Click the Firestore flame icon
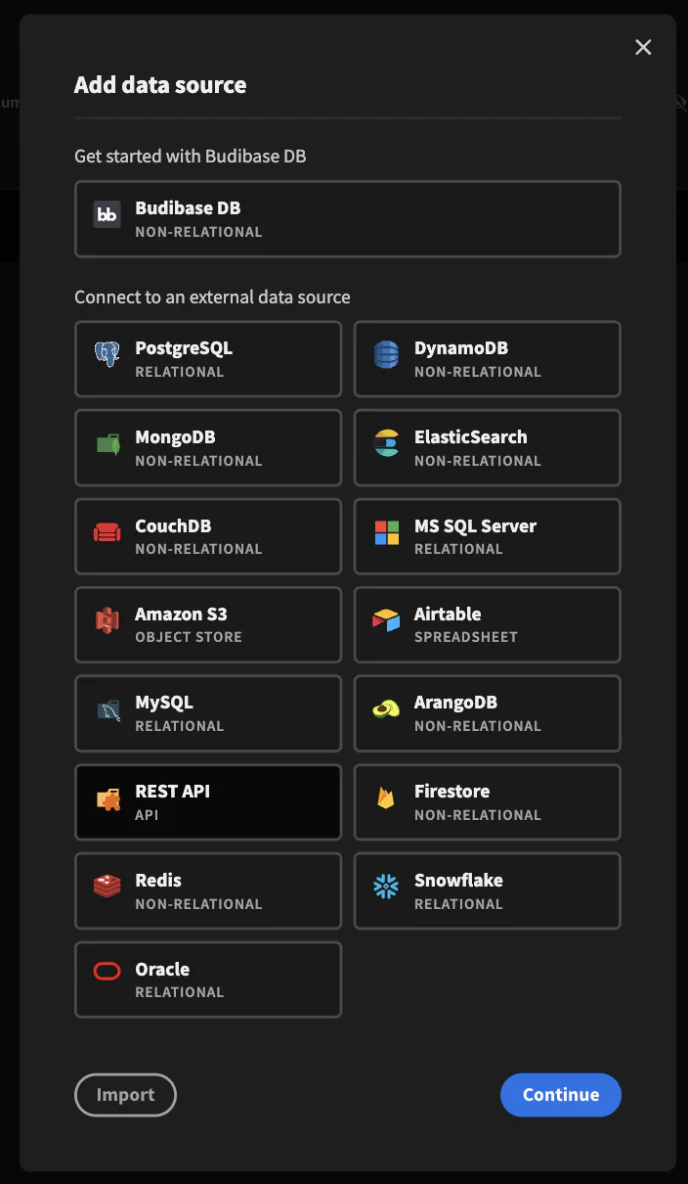The image size is (688, 1184). 386,798
